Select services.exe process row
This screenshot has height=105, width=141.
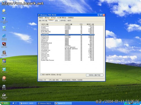(67, 55)
